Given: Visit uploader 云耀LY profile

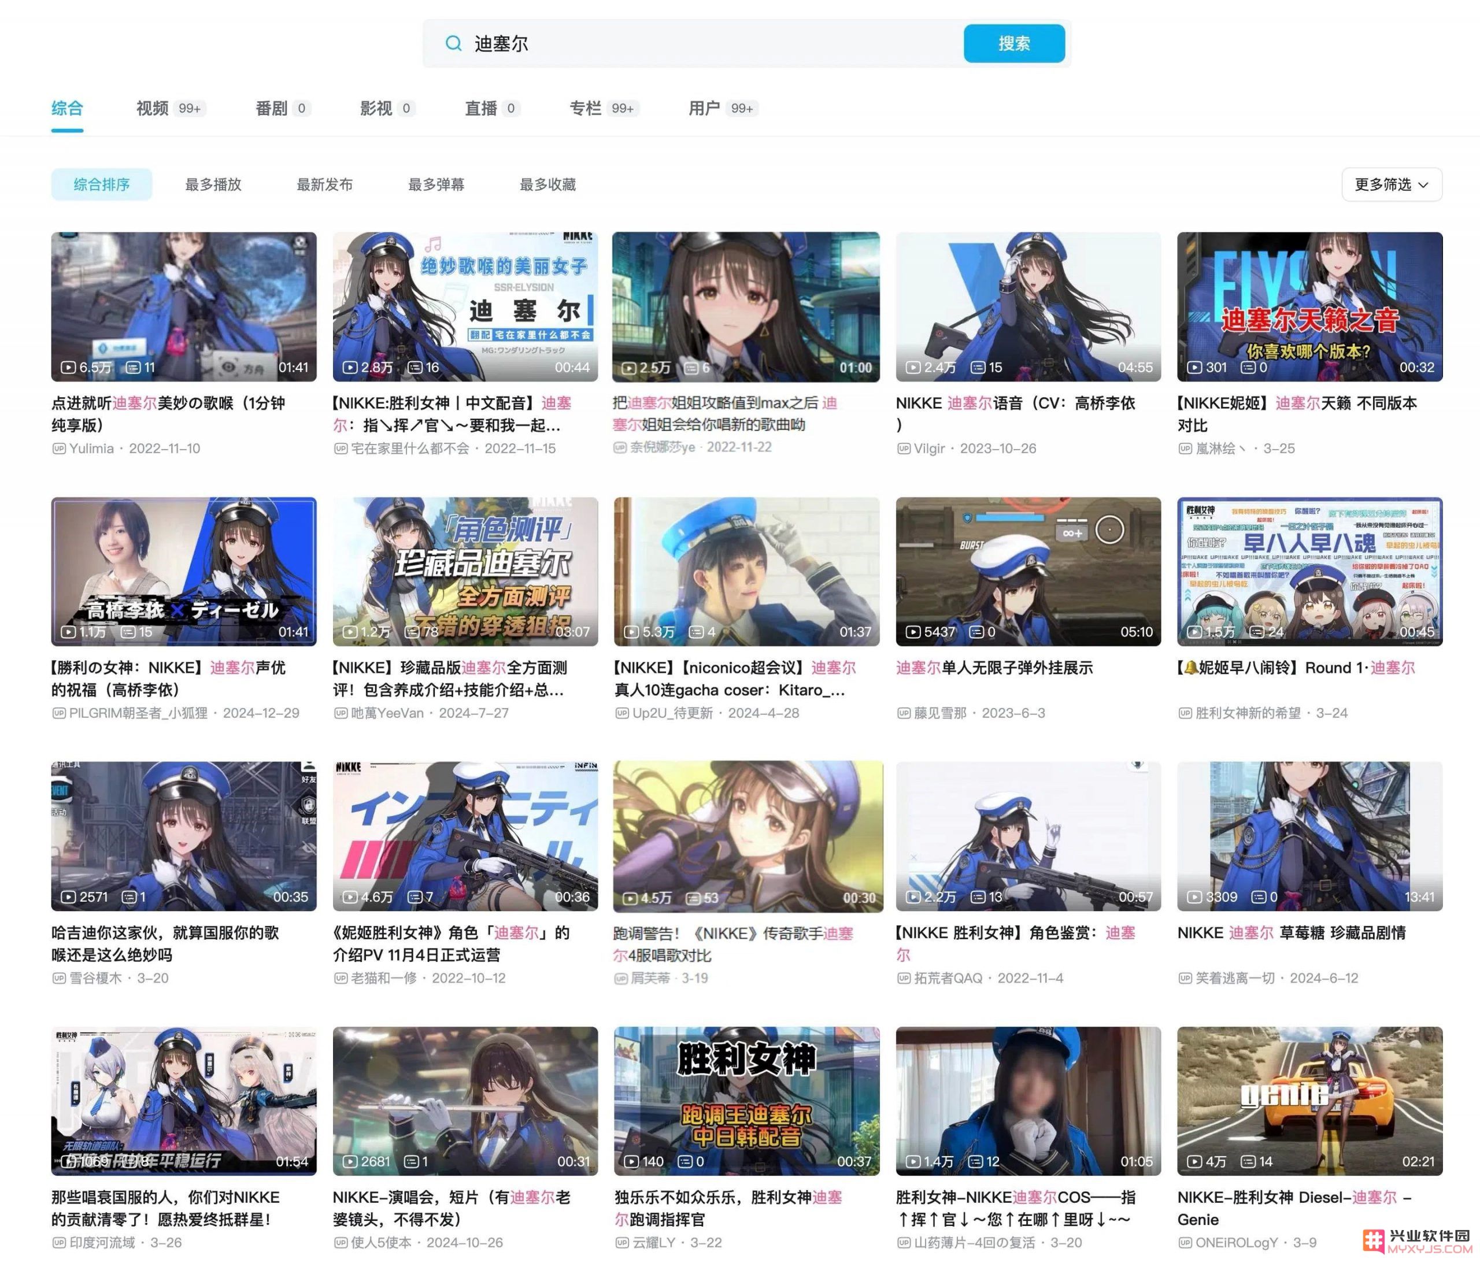Looking at the screenshot, I should click(x=654, y=1242).
